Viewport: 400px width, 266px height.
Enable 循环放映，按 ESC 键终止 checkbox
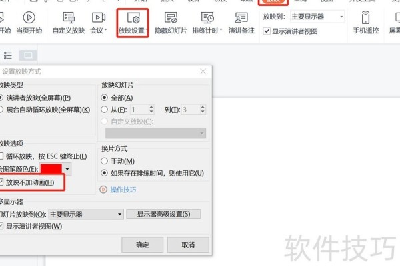coord(1,156)
